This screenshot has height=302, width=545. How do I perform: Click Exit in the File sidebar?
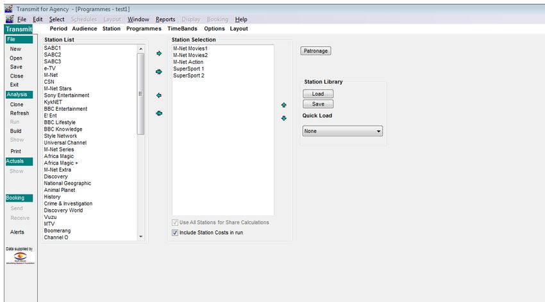(x=14, y=84)
